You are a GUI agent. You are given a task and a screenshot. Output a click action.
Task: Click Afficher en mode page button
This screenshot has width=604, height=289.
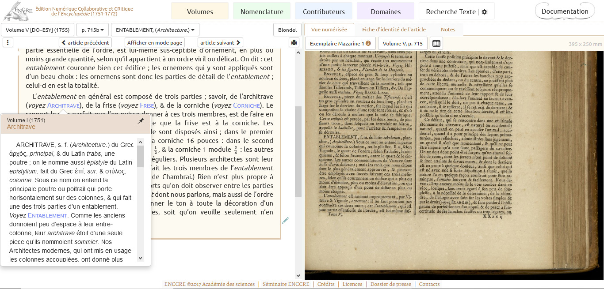155,43
